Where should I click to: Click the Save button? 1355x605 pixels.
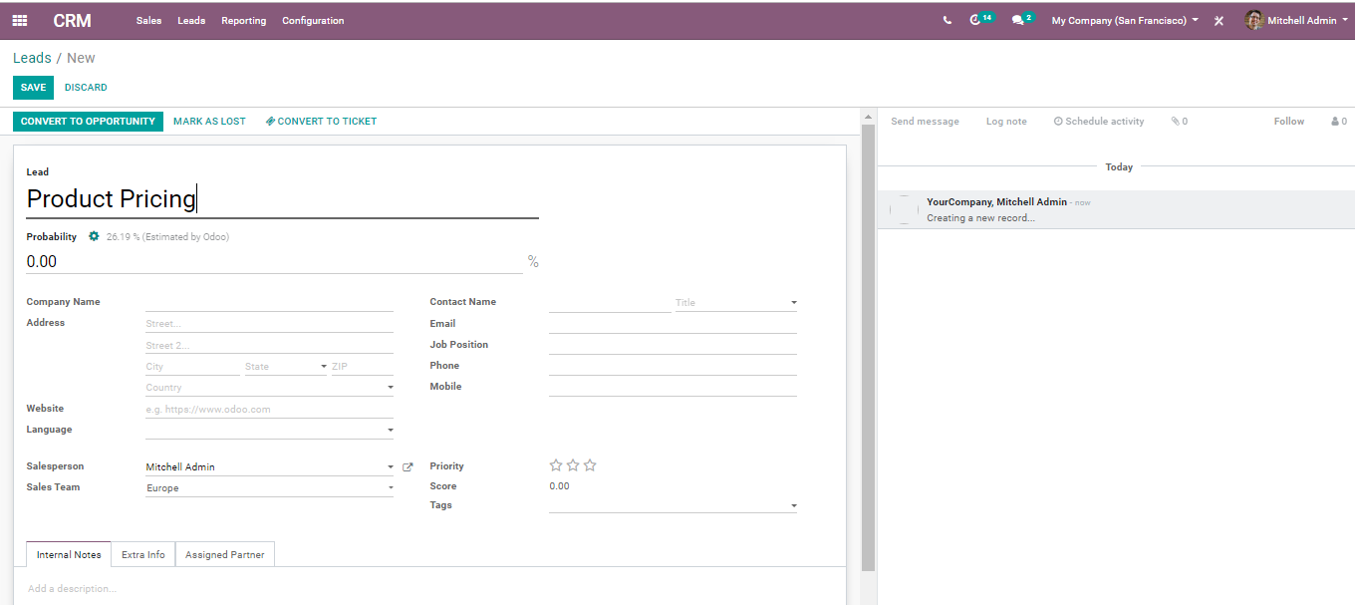tap(33, 88)
